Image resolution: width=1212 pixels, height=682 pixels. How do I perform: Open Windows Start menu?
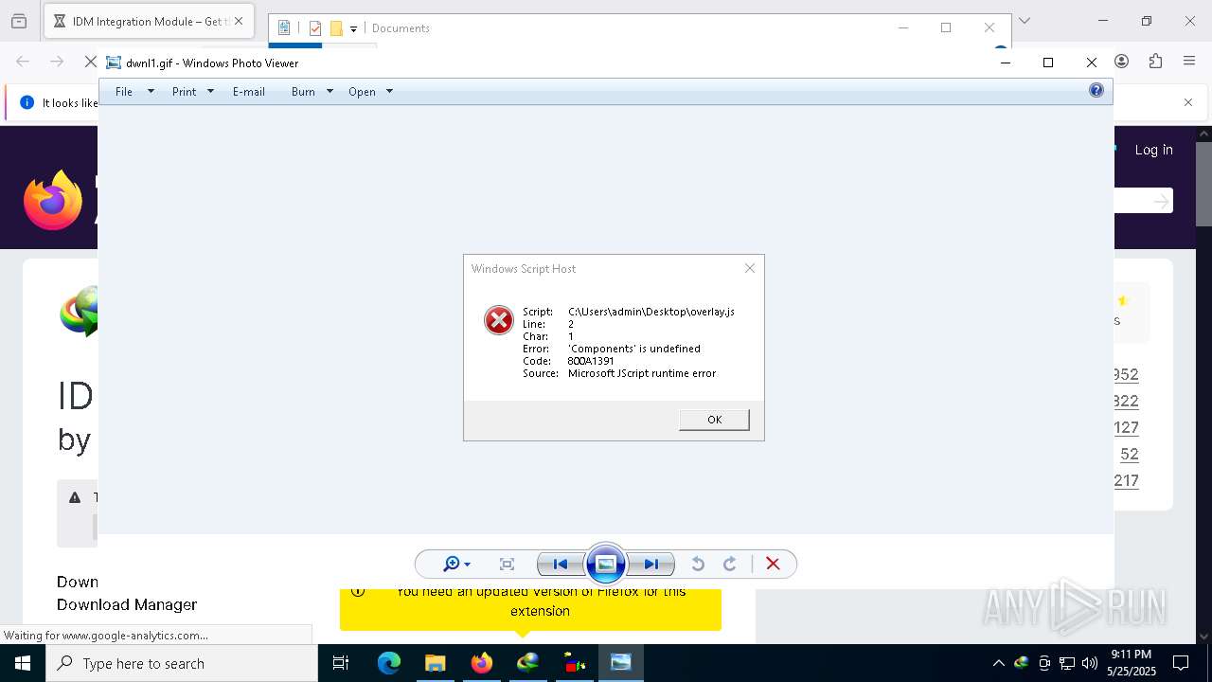(x=23, y=663)
